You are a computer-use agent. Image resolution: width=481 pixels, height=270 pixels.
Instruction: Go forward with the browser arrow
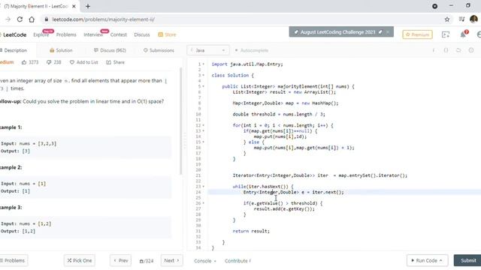coord(8,19)
